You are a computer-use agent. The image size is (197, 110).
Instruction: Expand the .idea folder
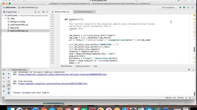point(5,19)
